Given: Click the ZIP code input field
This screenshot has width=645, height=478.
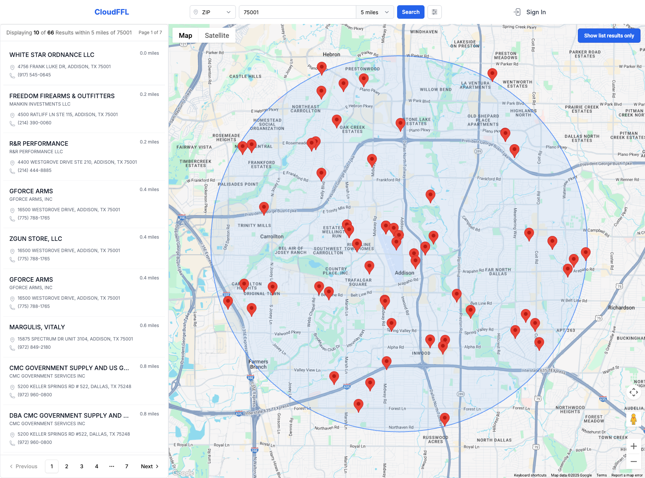Looking at the screenshot, I should (297, 12).
